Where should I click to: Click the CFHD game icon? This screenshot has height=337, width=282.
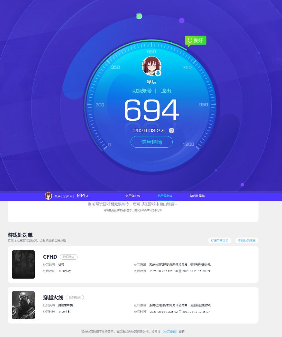[x=23, y=264]
